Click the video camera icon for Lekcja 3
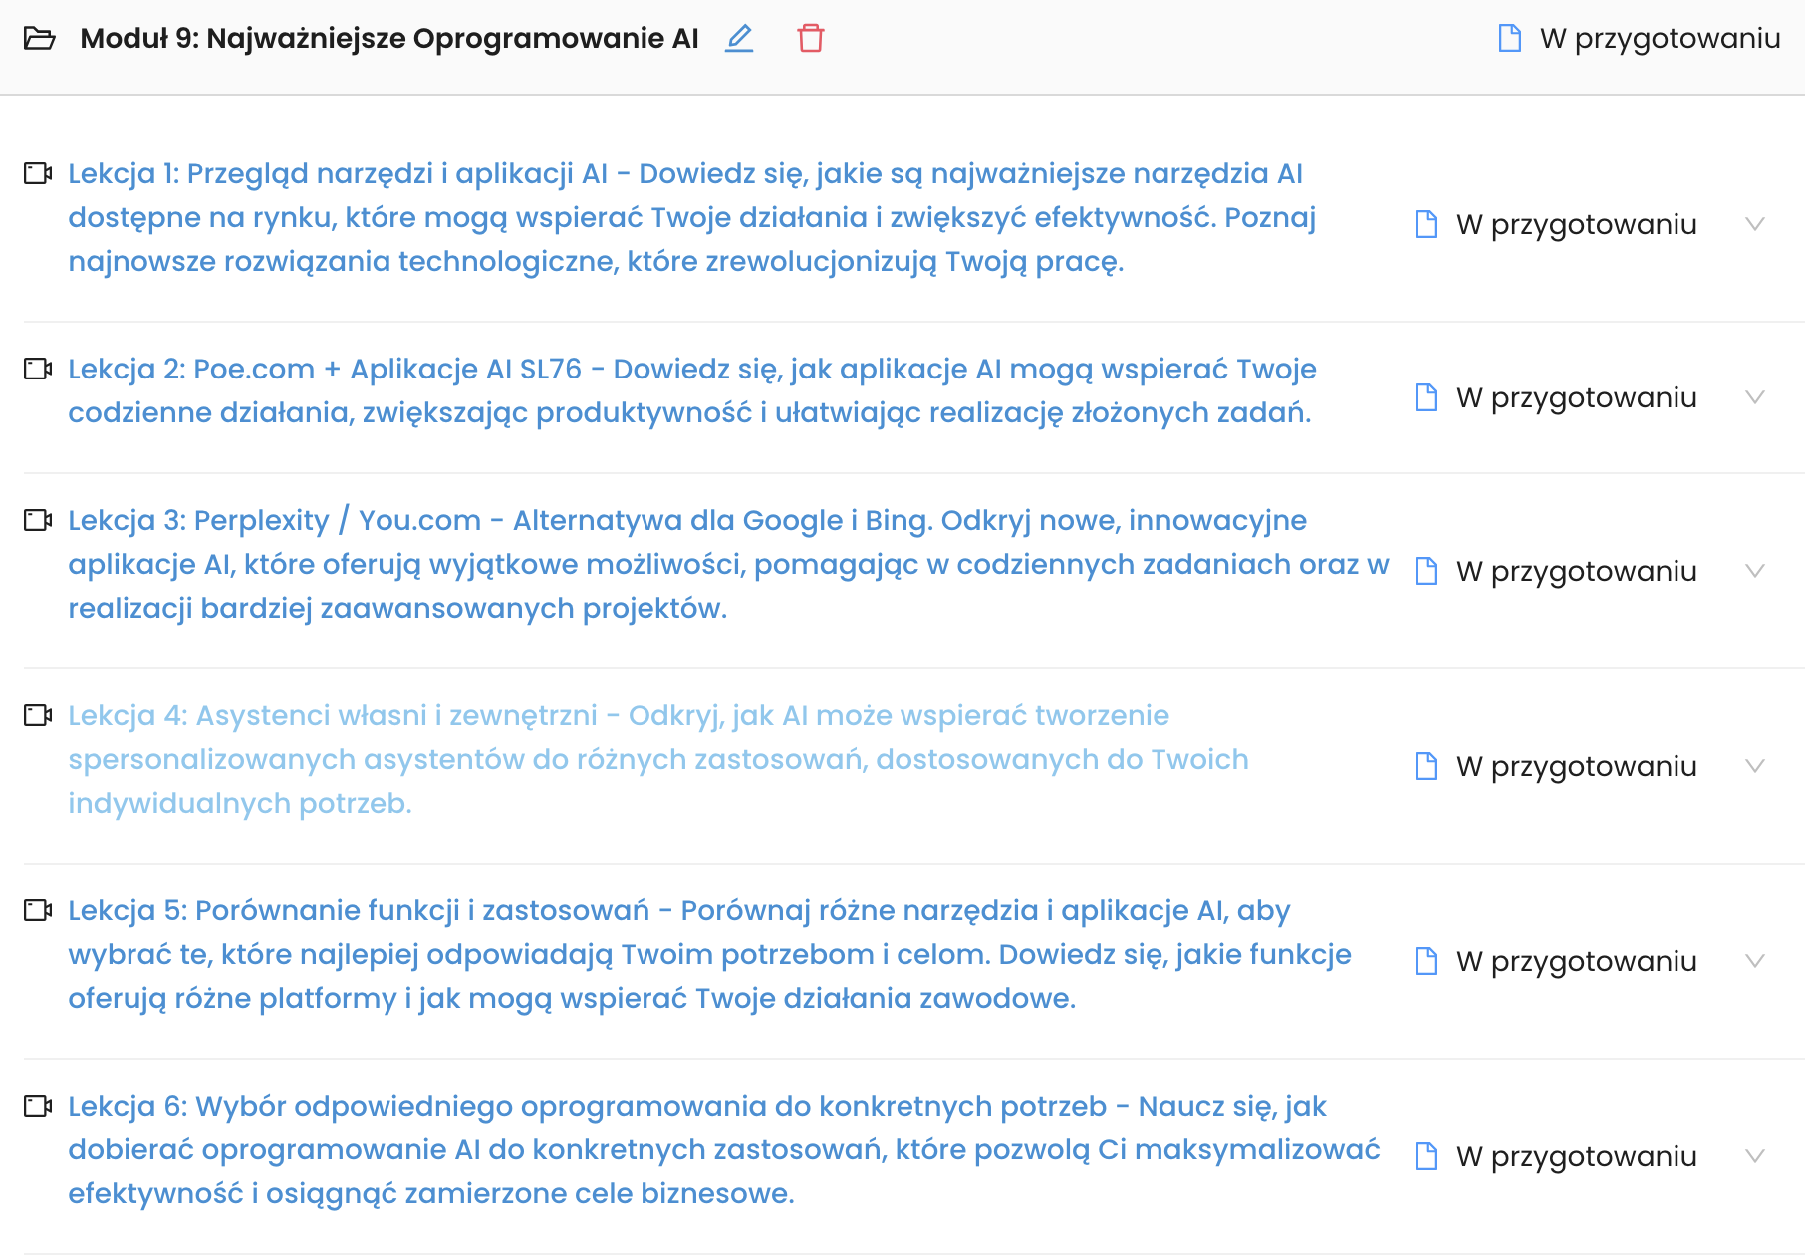This screenshot has width=1805, height=1259. 38,521
